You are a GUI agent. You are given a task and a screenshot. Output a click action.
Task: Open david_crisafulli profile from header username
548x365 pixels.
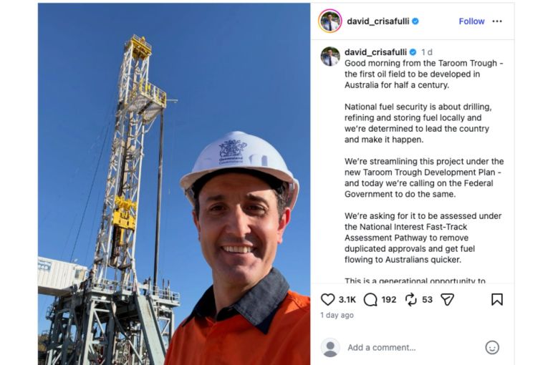pos(378,21)
